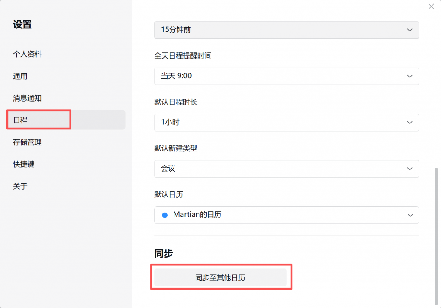441x308 pixels.
Task: Click chevron arrow of 当天 9:00 dropdown
Action: 410,76
